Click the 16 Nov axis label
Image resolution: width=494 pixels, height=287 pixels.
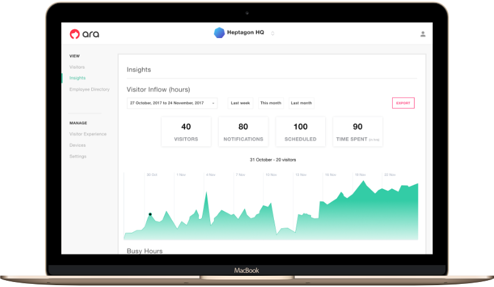click(x=331, y=175)
